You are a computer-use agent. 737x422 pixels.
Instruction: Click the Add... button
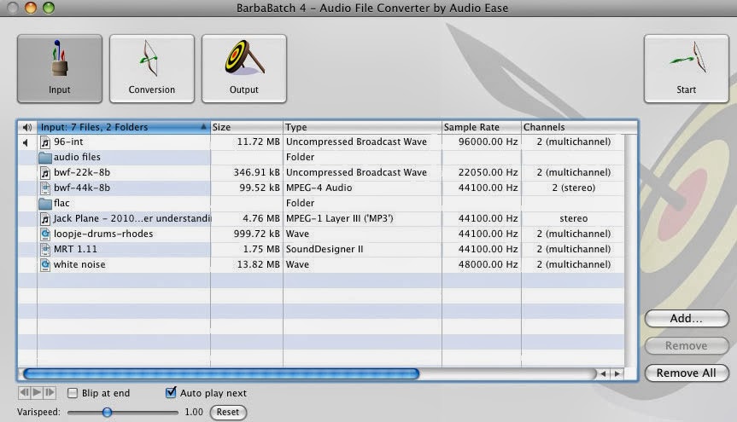click(686, 319)
